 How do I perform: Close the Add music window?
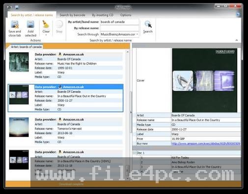coord(236,6)
